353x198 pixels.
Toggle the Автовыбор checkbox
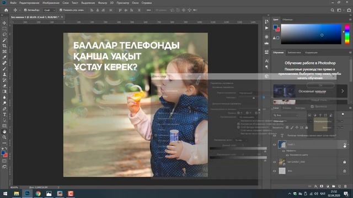point(25,10)
